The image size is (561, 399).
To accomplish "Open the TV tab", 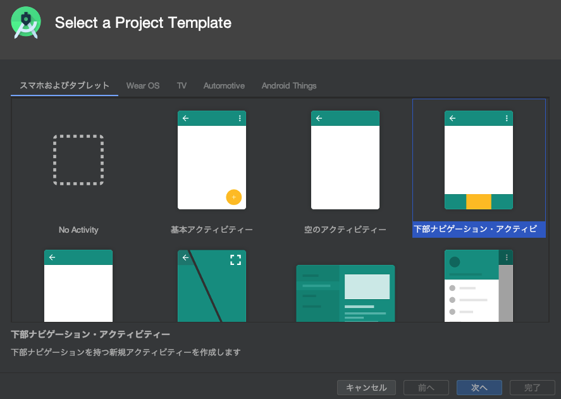I will click(x=182, y=85).
